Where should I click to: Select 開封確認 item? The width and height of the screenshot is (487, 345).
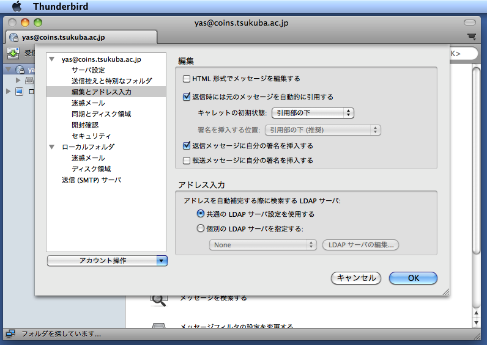85,125
